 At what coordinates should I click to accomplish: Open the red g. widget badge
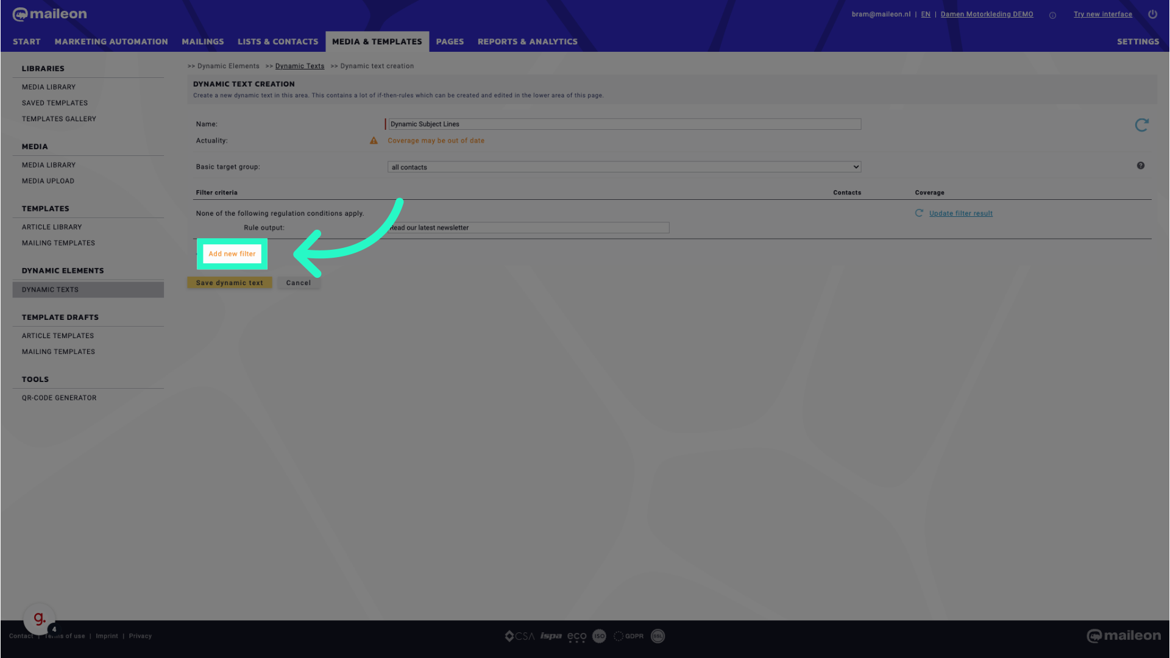pyautogui.click(x=39, y=619)
